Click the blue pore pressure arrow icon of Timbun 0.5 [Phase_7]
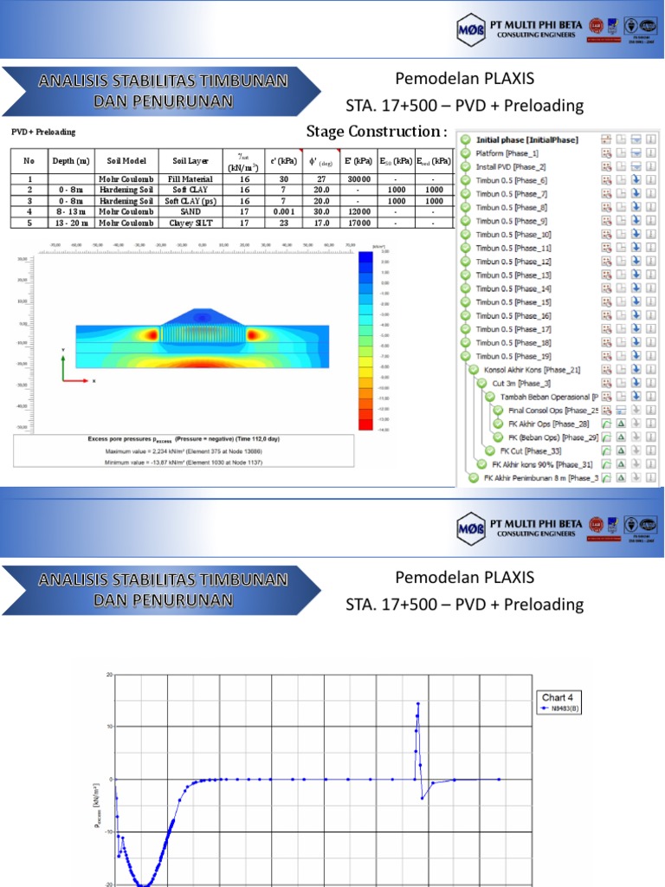Image resolution: width=665 pixels, height=887 pixels. coord(636,194)
